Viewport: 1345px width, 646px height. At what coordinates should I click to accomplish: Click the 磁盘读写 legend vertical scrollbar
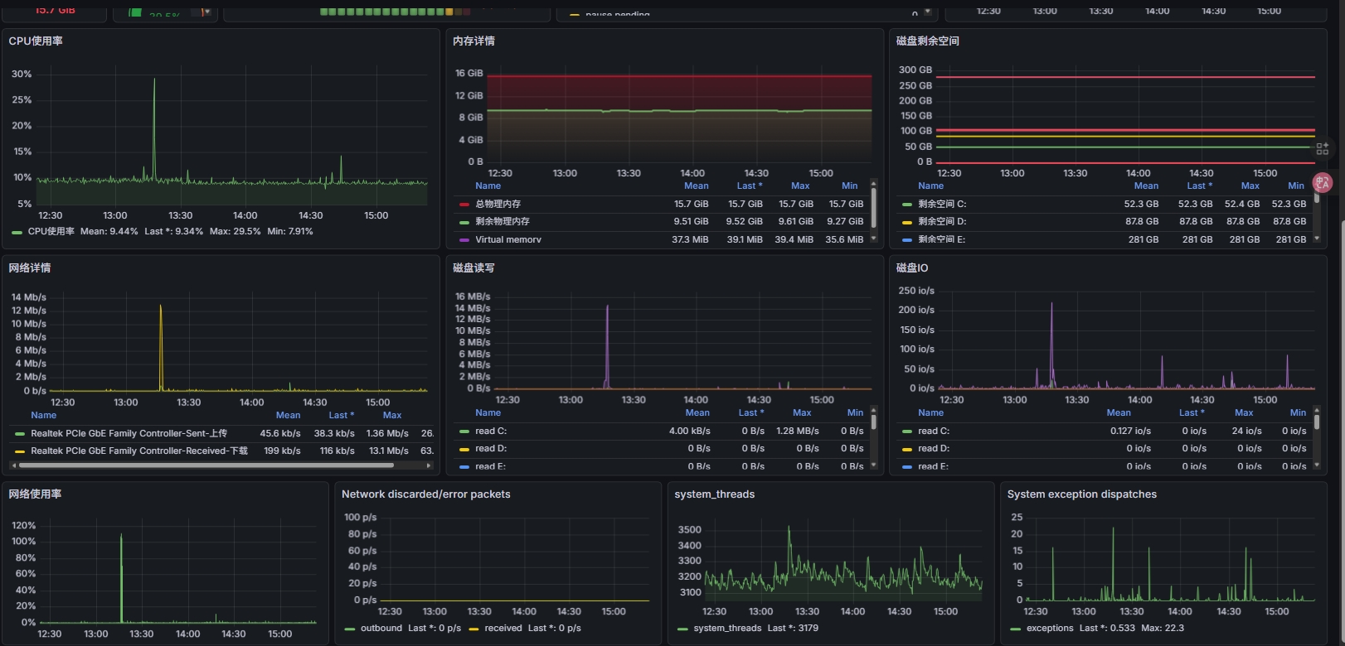(x=873, y=424)
